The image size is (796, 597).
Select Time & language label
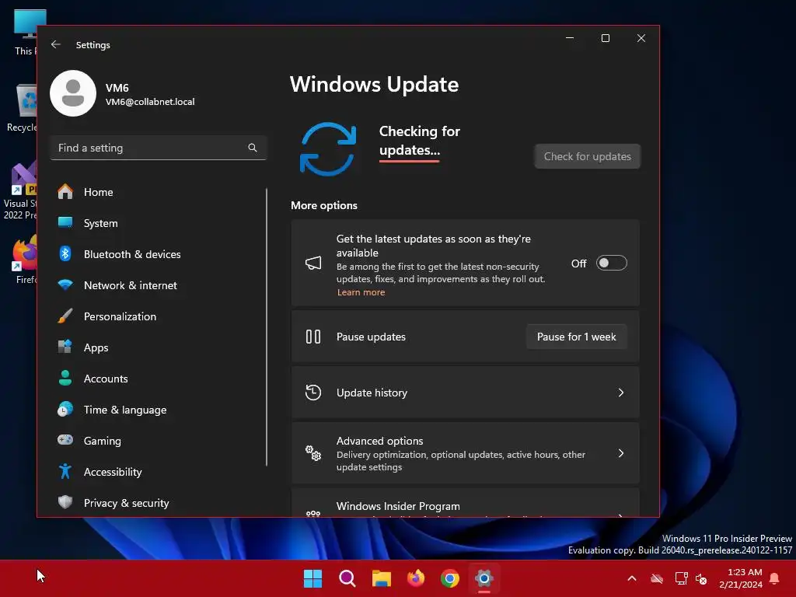[x=125, y=410]
